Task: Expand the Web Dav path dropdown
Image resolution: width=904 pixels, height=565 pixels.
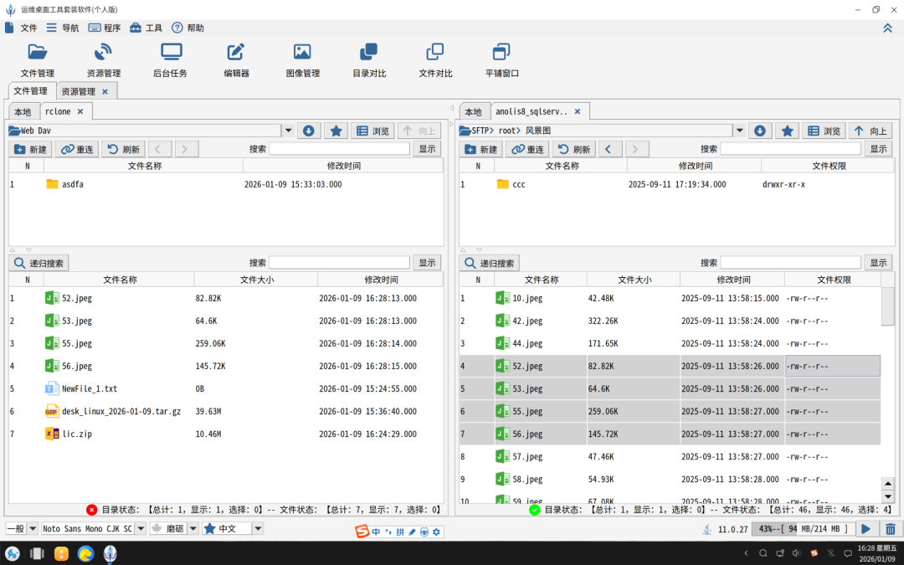Action: (289, 131)
